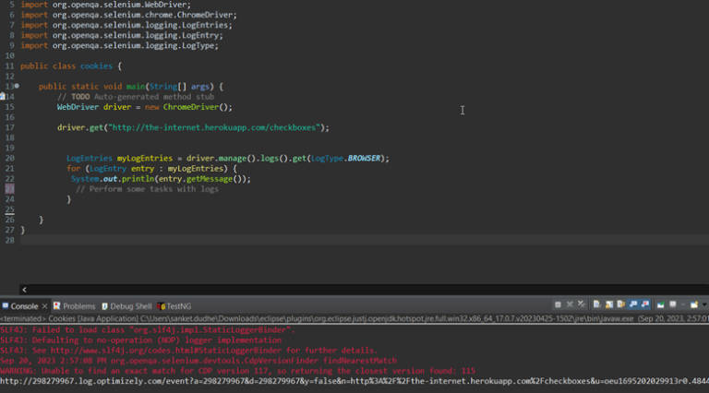This screenshot has width=709, height=393.
Task: Click the Pin Console icon
Action: coord(659,304)
